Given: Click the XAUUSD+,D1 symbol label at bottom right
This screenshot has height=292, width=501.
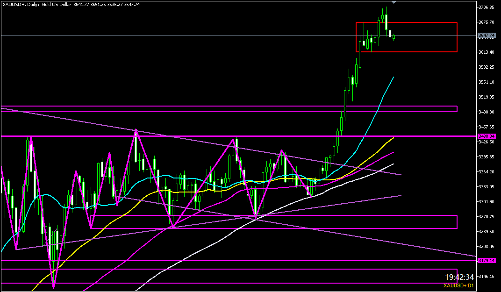Looking at the screenshot, I should 458,285.
